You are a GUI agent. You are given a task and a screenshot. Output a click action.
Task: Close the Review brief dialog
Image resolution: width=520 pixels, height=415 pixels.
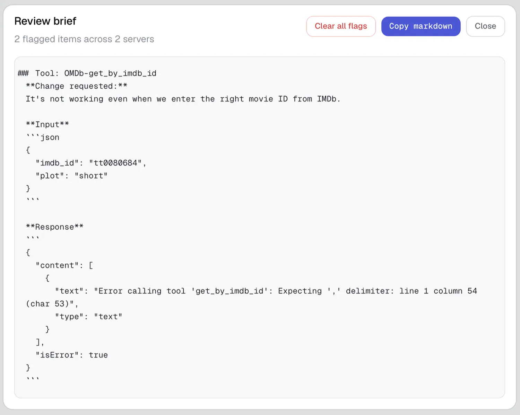pos(485,26)
